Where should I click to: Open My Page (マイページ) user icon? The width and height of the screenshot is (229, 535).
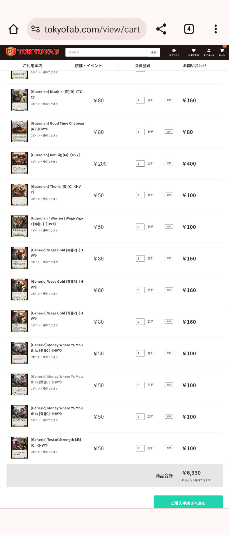[x=209, y=52]
